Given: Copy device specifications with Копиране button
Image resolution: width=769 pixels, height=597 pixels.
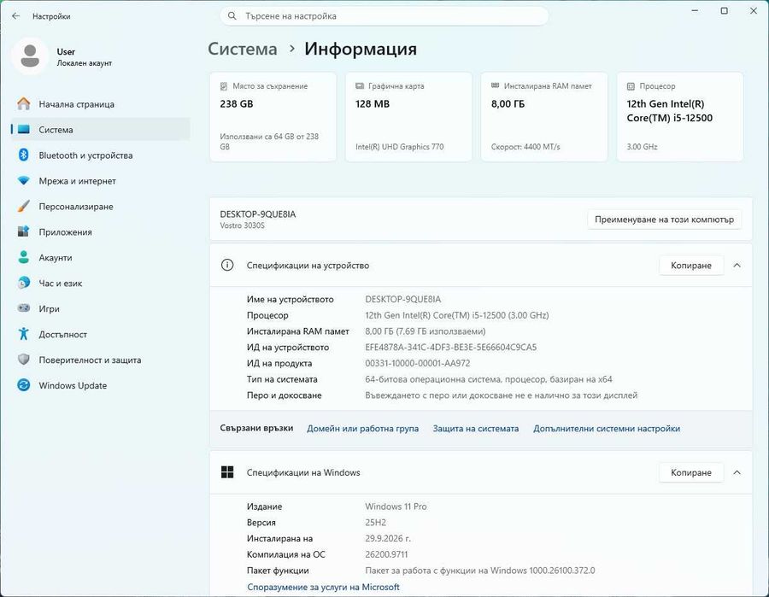Looking at the screenshot, I should (691, 265).
